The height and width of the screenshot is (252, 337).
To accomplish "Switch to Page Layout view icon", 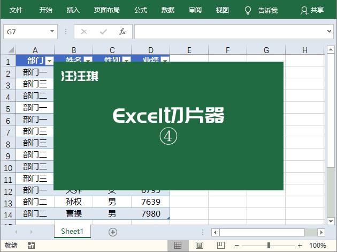I will tap(199, 246).
